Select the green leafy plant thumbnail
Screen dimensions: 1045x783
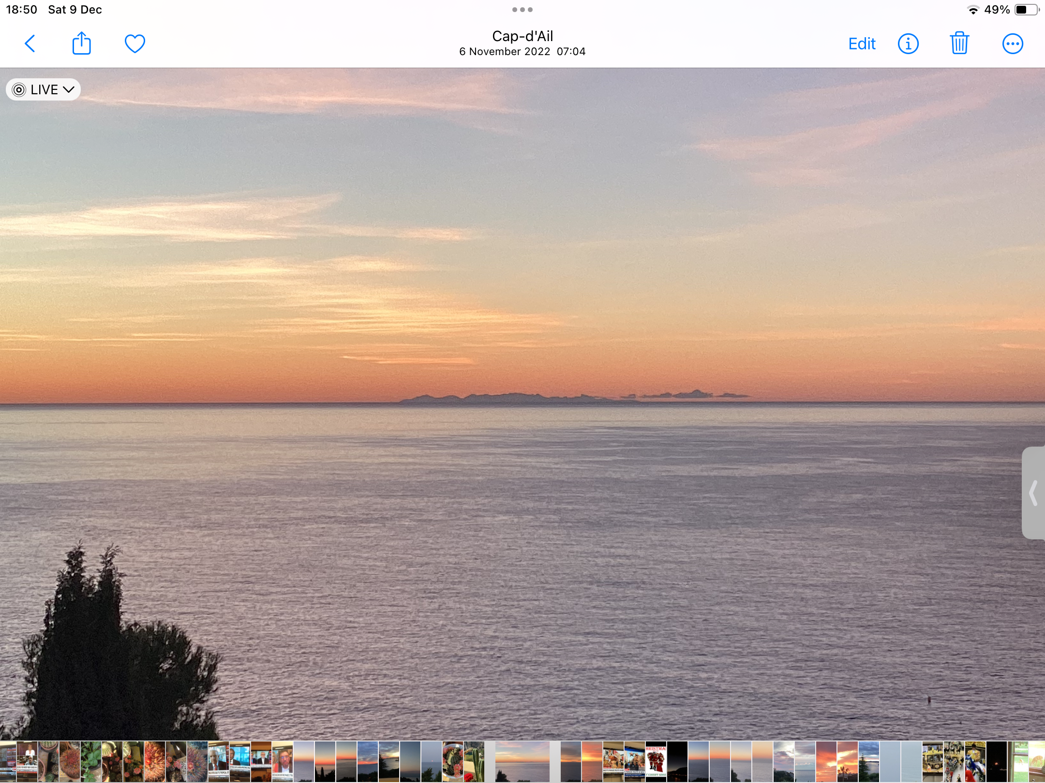(x=91, y=762)
